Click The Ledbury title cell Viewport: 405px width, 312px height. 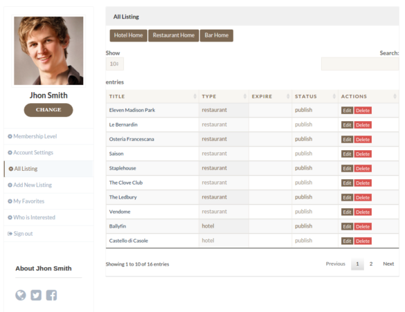[152, 197]
